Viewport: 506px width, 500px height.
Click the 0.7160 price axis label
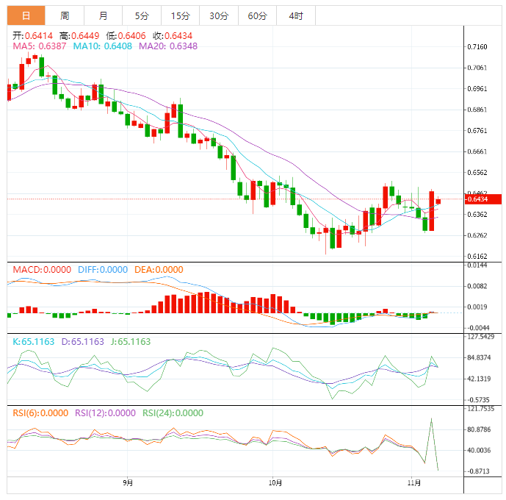(x=477, y=47)
